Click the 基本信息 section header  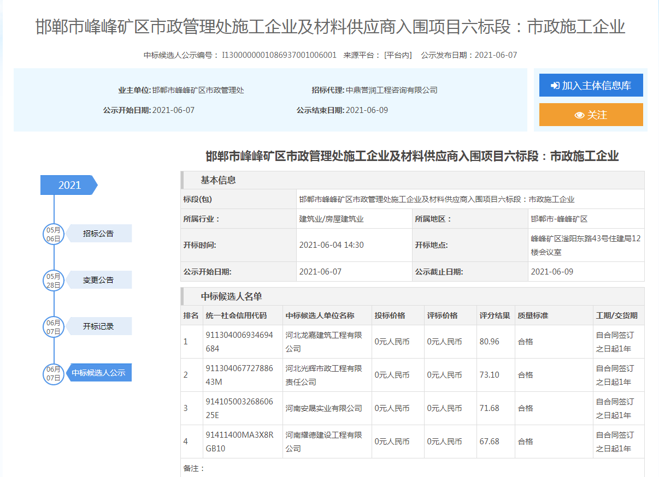click(218, 180)
